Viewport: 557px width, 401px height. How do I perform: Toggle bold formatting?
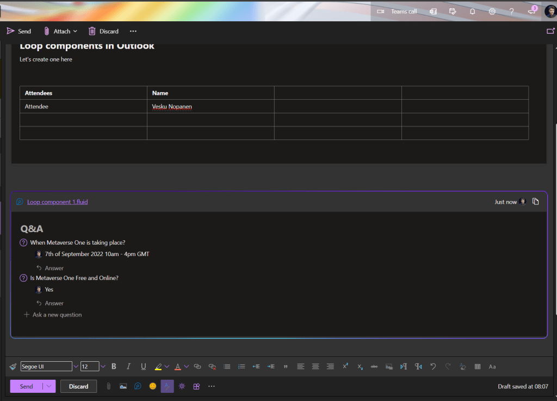(114, 367)
